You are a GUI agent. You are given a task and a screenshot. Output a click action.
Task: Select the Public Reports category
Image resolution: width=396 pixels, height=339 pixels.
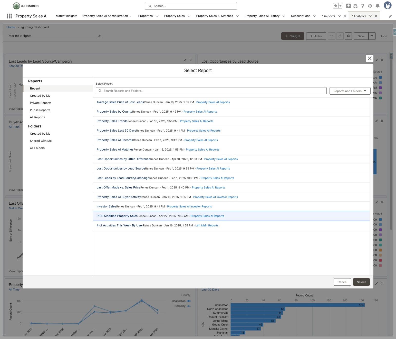pos(40,110)
